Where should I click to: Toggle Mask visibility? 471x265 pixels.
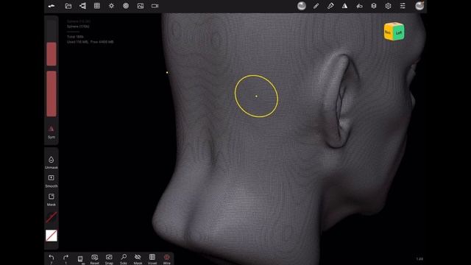point(138,259)
